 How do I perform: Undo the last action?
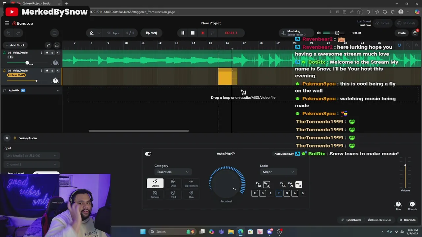pos(9,33)
